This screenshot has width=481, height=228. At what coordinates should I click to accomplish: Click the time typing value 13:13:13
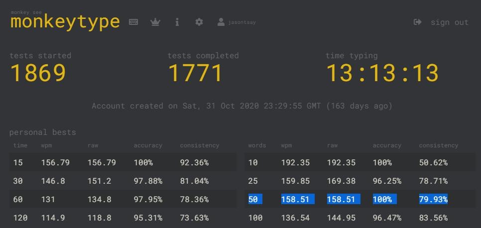[382, 73]
